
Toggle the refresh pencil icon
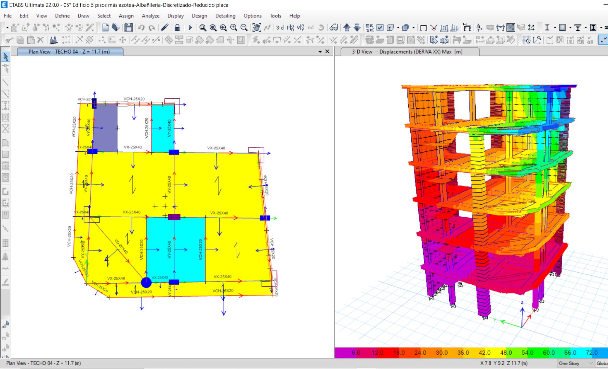pos(164,27)
